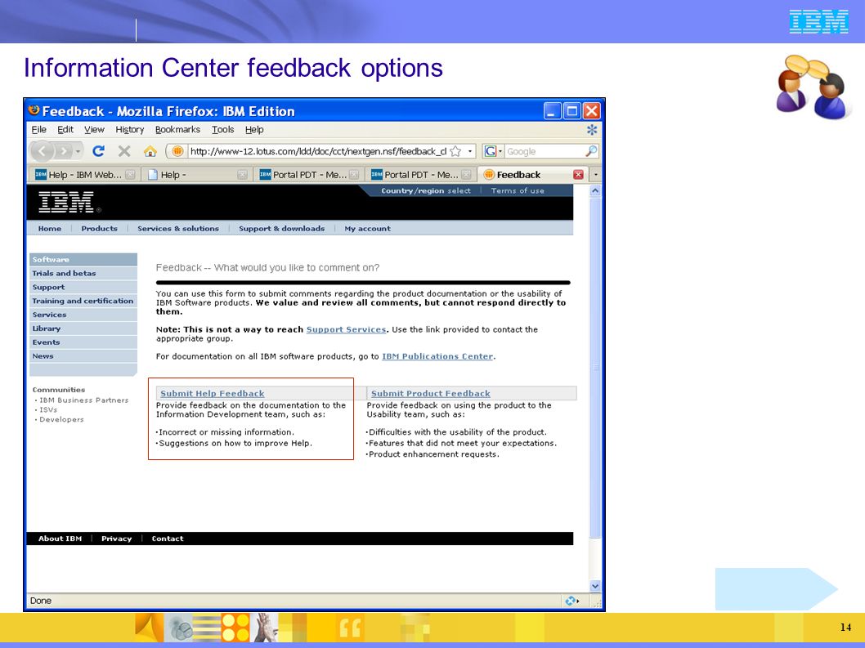This screenshot has height=648, width=865.
Task: Bookmark page with the star icon
Action: pos(455,151)
